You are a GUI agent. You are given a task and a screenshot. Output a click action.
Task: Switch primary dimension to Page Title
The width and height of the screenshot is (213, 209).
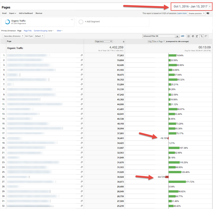(27, 31)
